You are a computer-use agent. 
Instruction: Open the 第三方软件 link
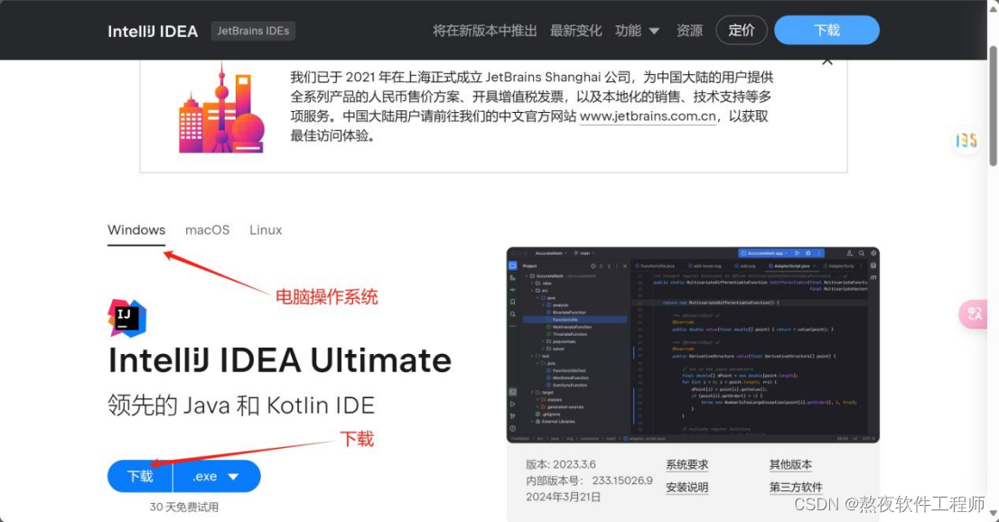[796, 488]
